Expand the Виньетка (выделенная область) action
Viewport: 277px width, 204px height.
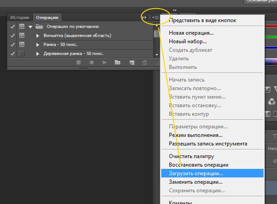37,36
